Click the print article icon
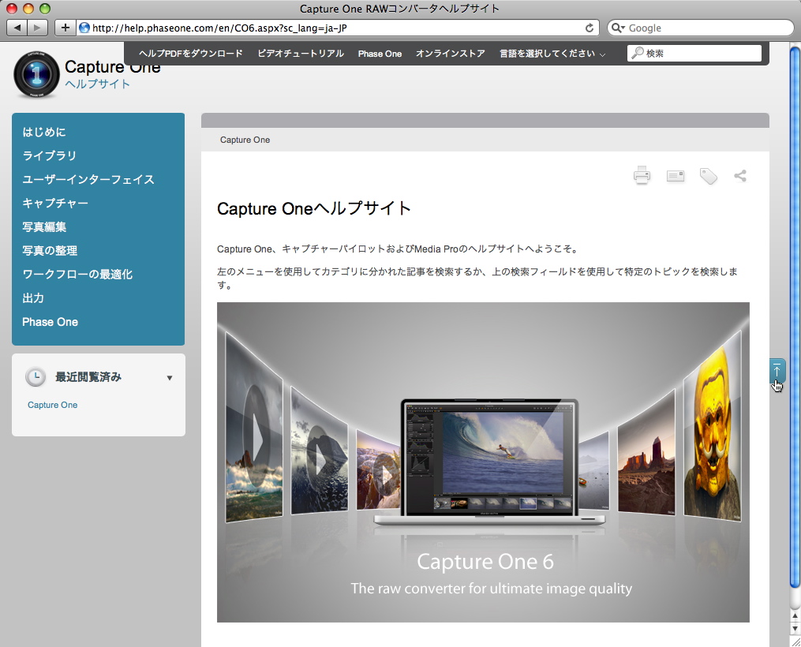Screen dimensions: 801x647 coord(642,175)
